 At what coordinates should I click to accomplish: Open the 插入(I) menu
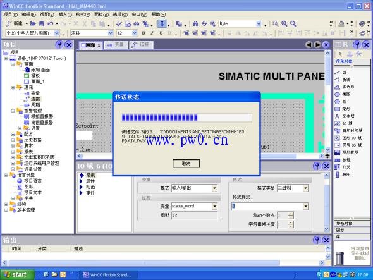[x=65, y=15]
